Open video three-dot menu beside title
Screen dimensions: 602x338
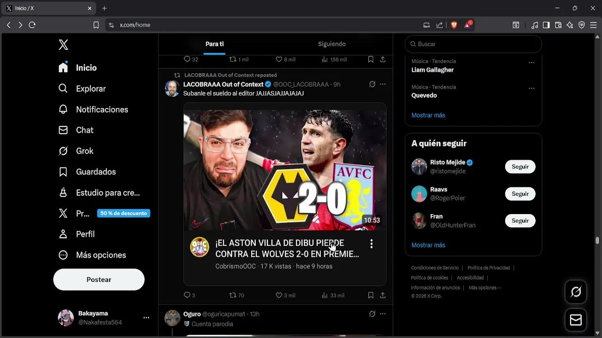pos(372,244)
